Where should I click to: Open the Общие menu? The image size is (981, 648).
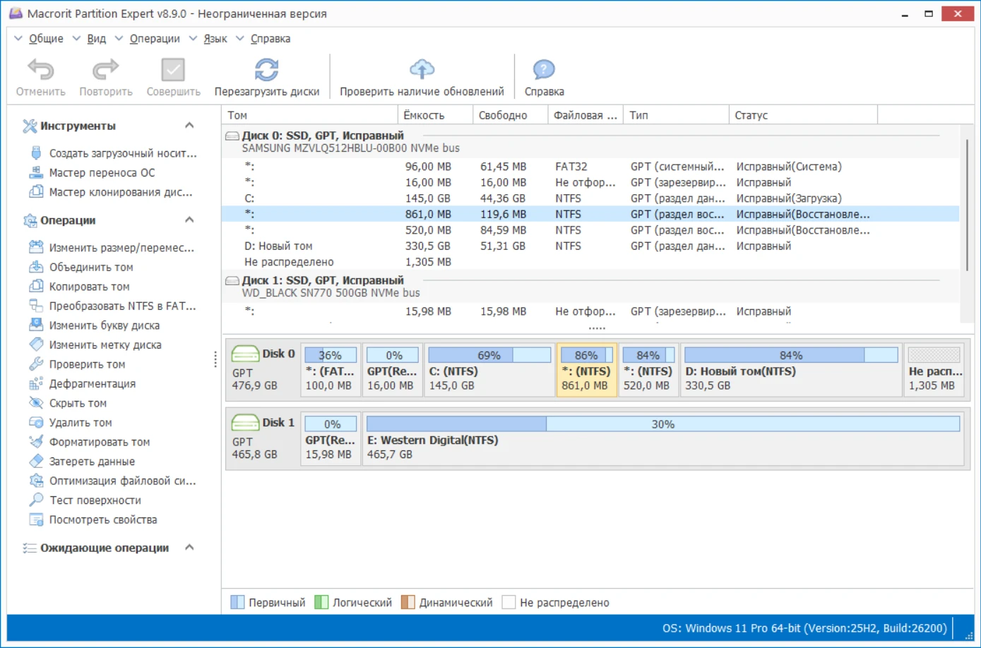point(46,39)
